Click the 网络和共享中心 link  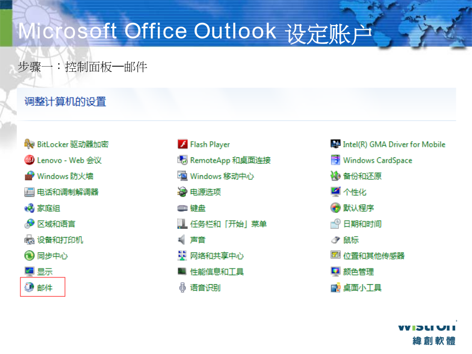217,256
